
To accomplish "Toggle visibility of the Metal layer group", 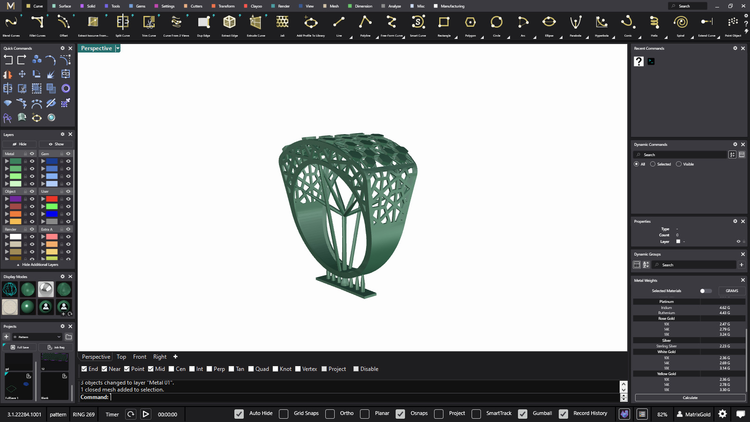I will pyautogui.click(x=32, y=154).
